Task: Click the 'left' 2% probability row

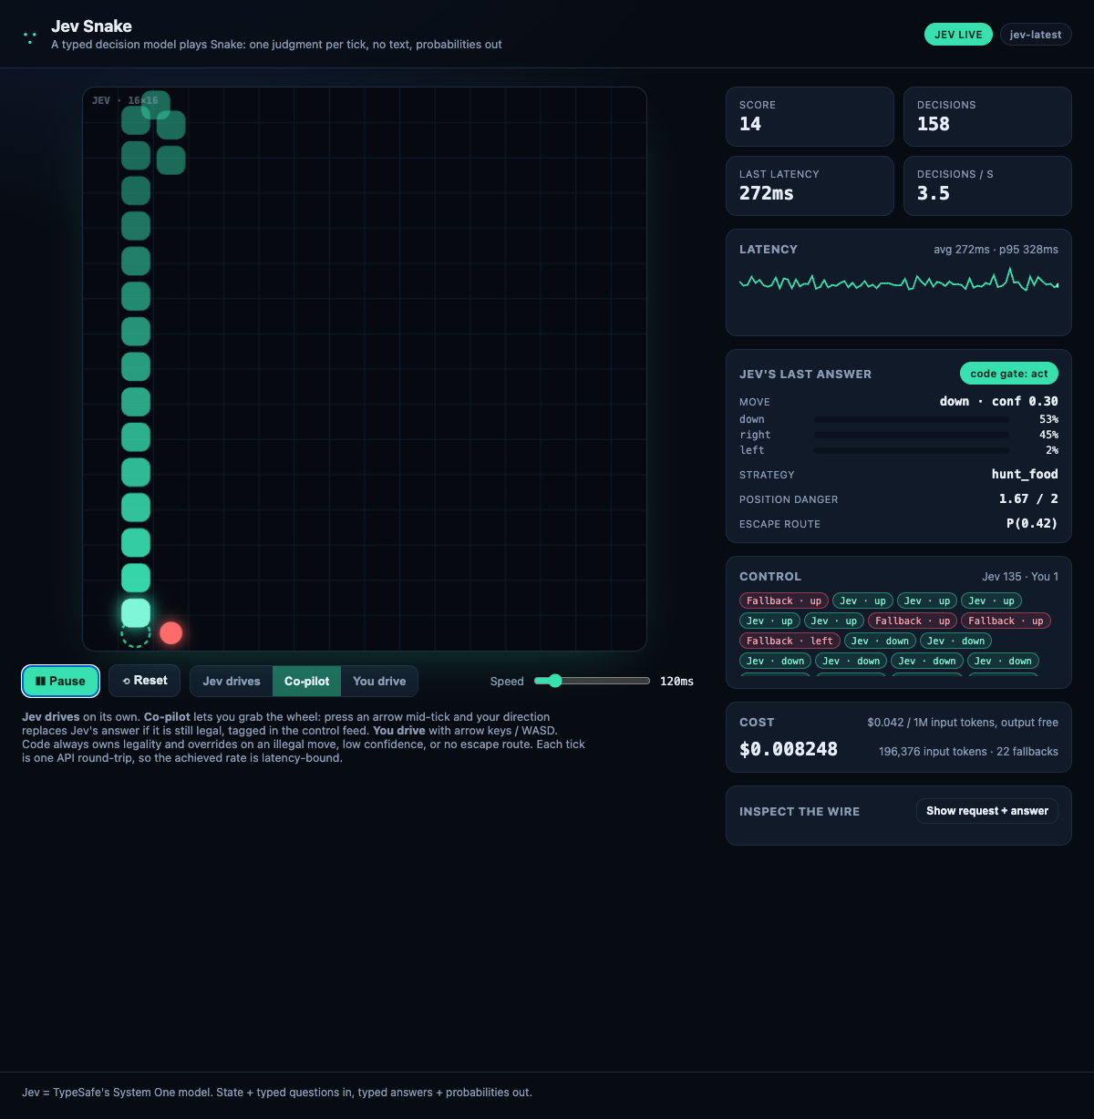Action: coord(899,450)
